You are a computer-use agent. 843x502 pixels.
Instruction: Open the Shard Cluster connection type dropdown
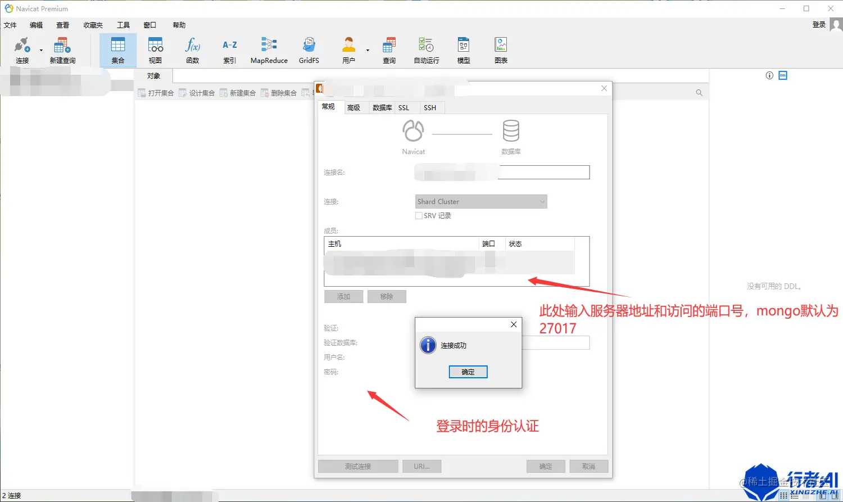coord(481,201)
